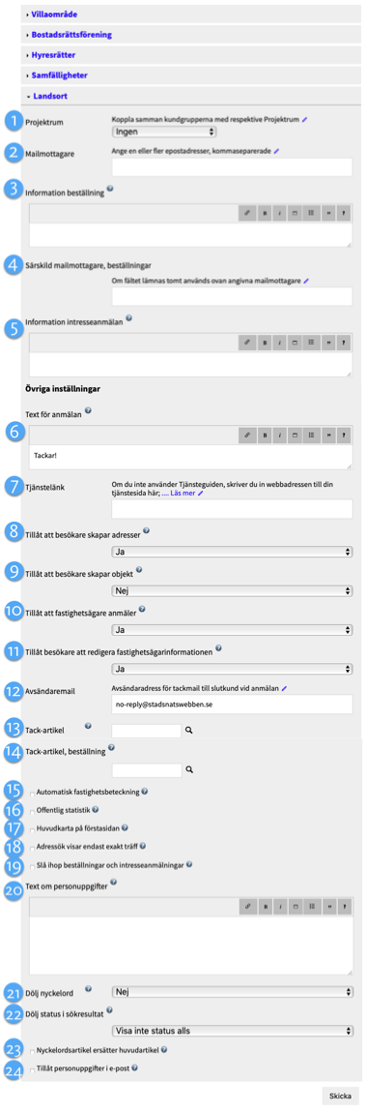Click the magnifier beside Tack-artikel, beställning field
Viewport: 367px width, 1112px height.
coord(188,768)
